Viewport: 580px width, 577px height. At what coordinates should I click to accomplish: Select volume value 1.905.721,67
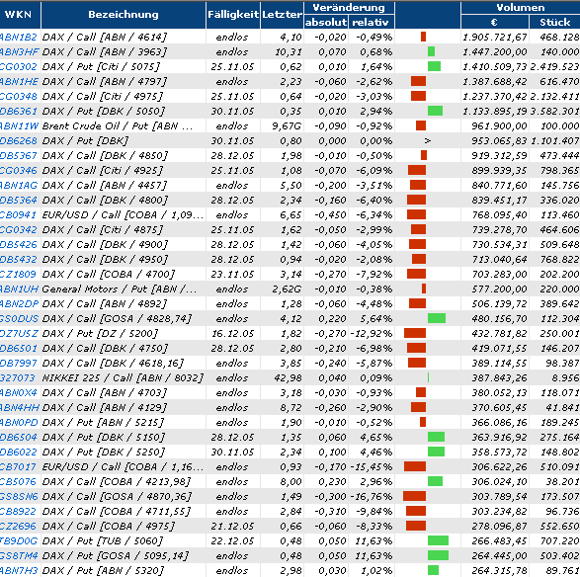point(495,37)
